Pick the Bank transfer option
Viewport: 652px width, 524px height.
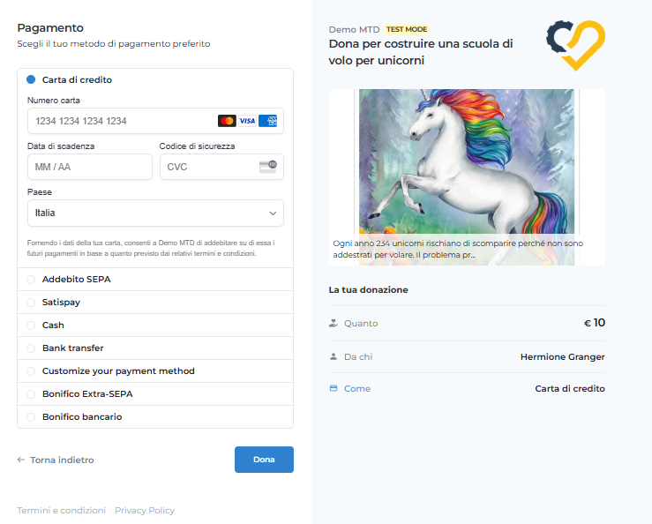pos(32,348)
